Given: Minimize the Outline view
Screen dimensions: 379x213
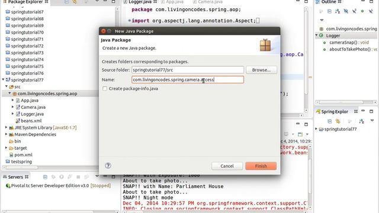Looking at the screenshot, I should pyautogui.click(x=363, y=1).
